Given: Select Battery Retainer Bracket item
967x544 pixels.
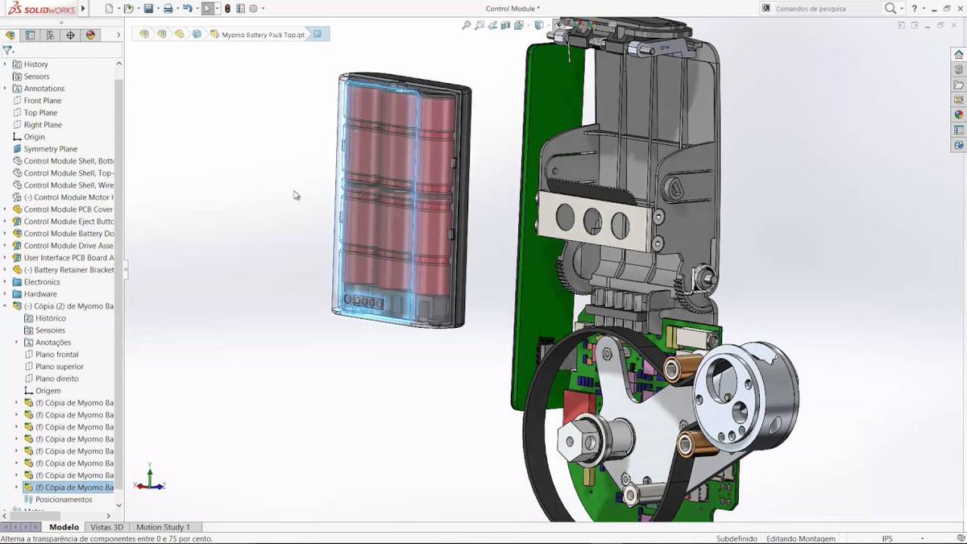Looking at the screenshot, I should [x=68, y=270].
